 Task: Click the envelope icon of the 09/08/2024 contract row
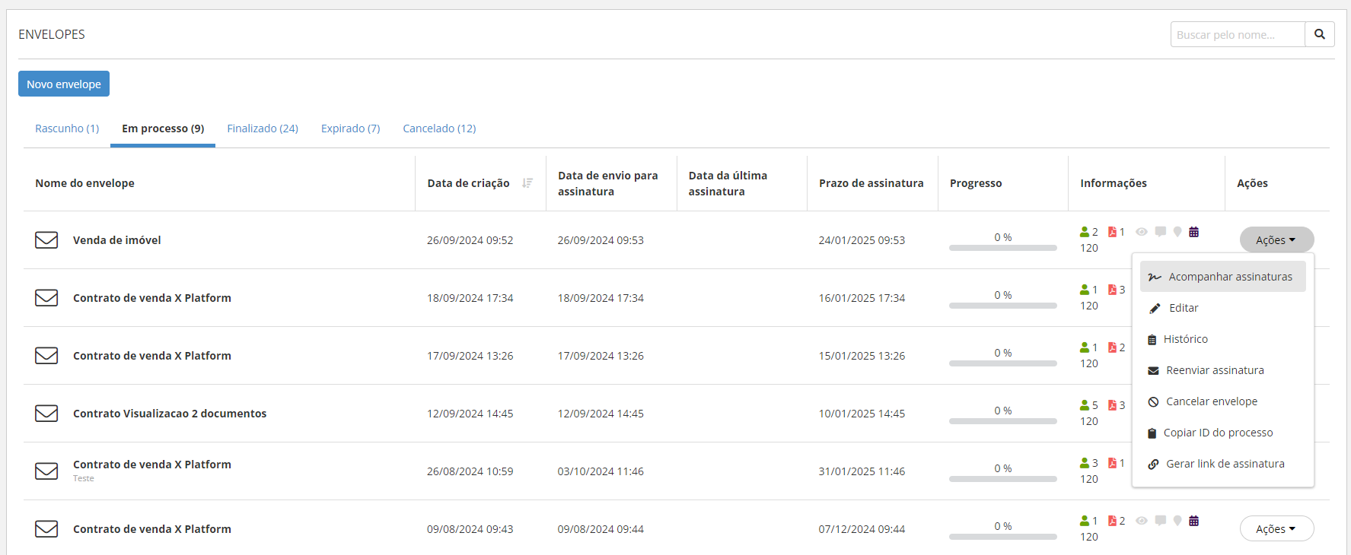[x=46, y=529]
